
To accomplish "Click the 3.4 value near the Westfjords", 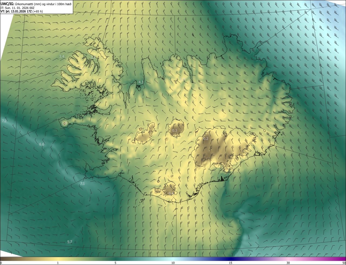I will coord(62,57).
